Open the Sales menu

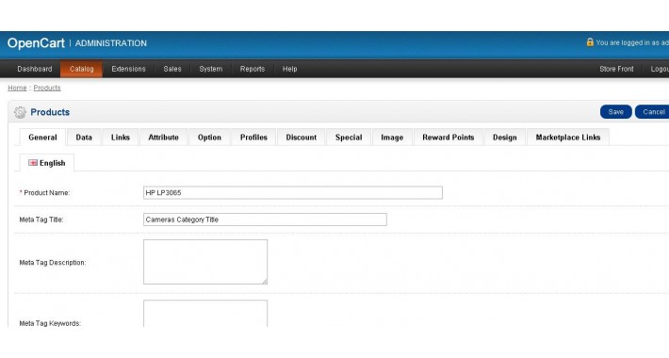[172, 69]
